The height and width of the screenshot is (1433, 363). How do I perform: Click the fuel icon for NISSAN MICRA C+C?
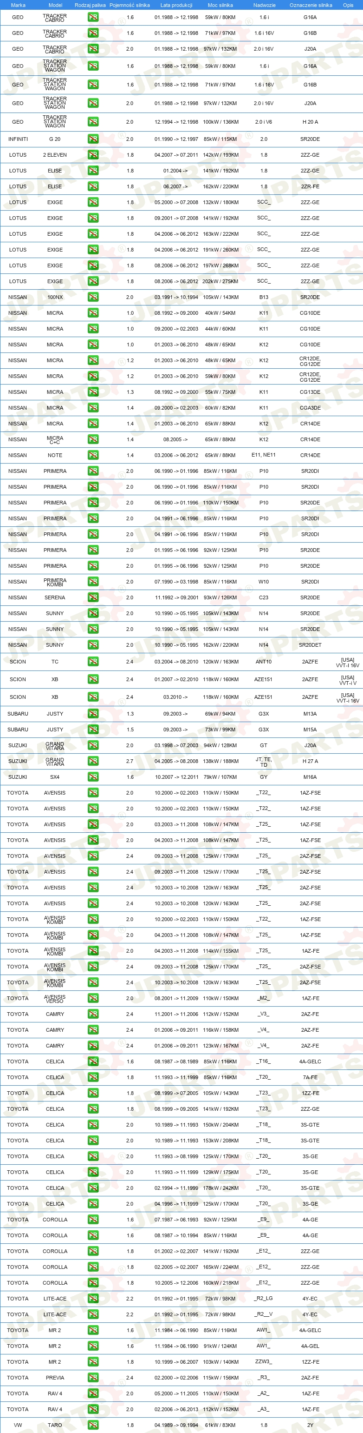coord(93,439)
